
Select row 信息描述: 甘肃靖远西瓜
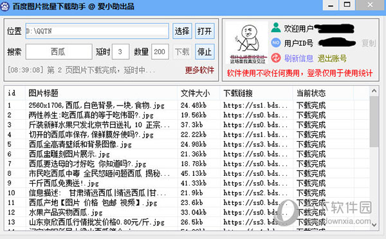[187, 193]
